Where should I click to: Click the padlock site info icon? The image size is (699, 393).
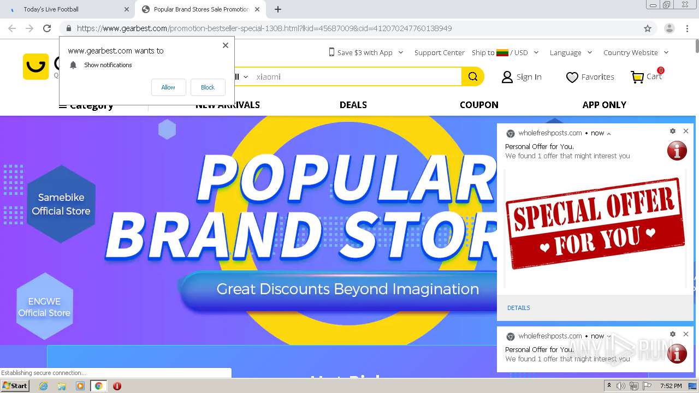[68, 28]
